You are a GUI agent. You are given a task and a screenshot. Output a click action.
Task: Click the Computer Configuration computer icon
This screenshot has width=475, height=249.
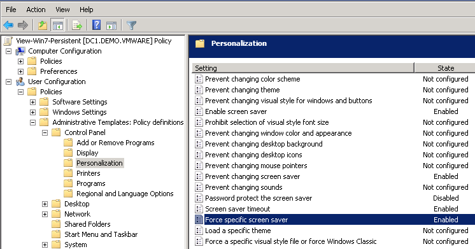[x=20, y=51]
